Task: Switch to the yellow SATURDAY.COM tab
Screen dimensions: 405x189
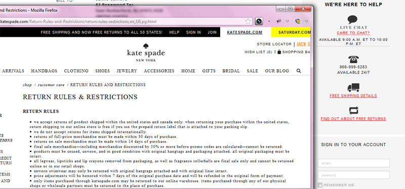Action: tap(291, 32)
